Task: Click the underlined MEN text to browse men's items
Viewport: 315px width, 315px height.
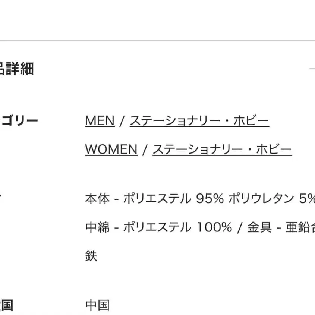Action: click(99, 120)
